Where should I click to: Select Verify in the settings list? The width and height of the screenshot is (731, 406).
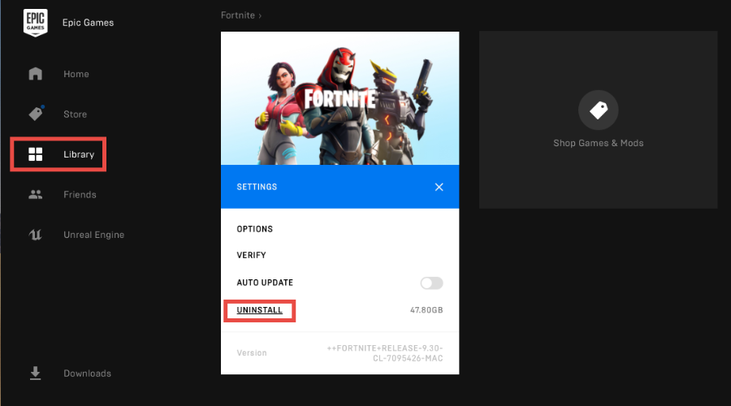click(251, 255)
